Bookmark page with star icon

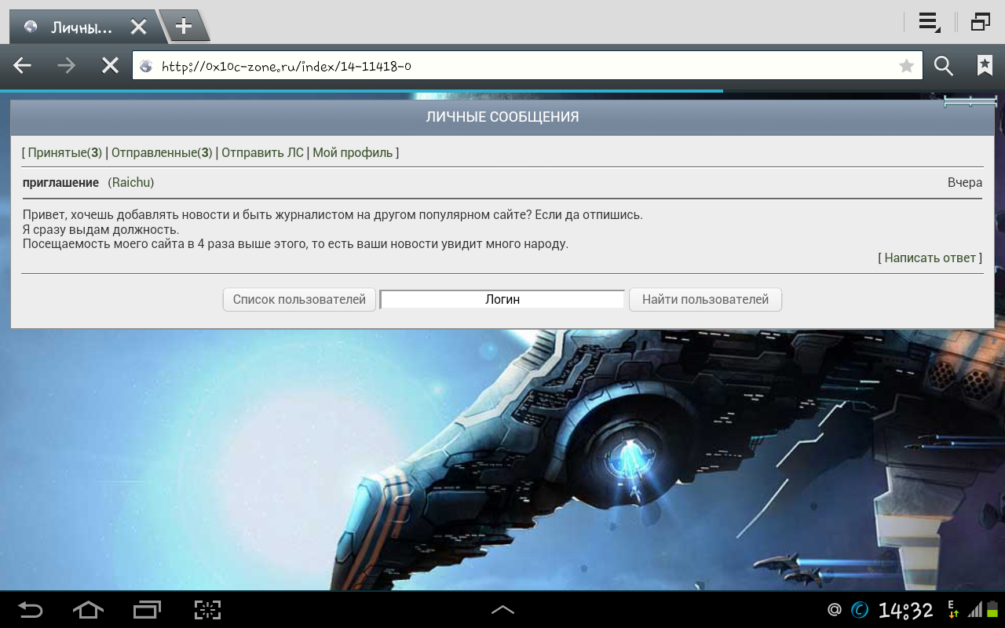[907, 66]
